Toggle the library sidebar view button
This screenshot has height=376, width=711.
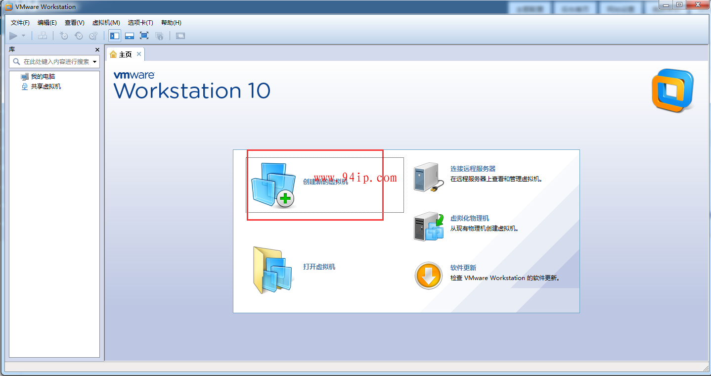(115, 36)
